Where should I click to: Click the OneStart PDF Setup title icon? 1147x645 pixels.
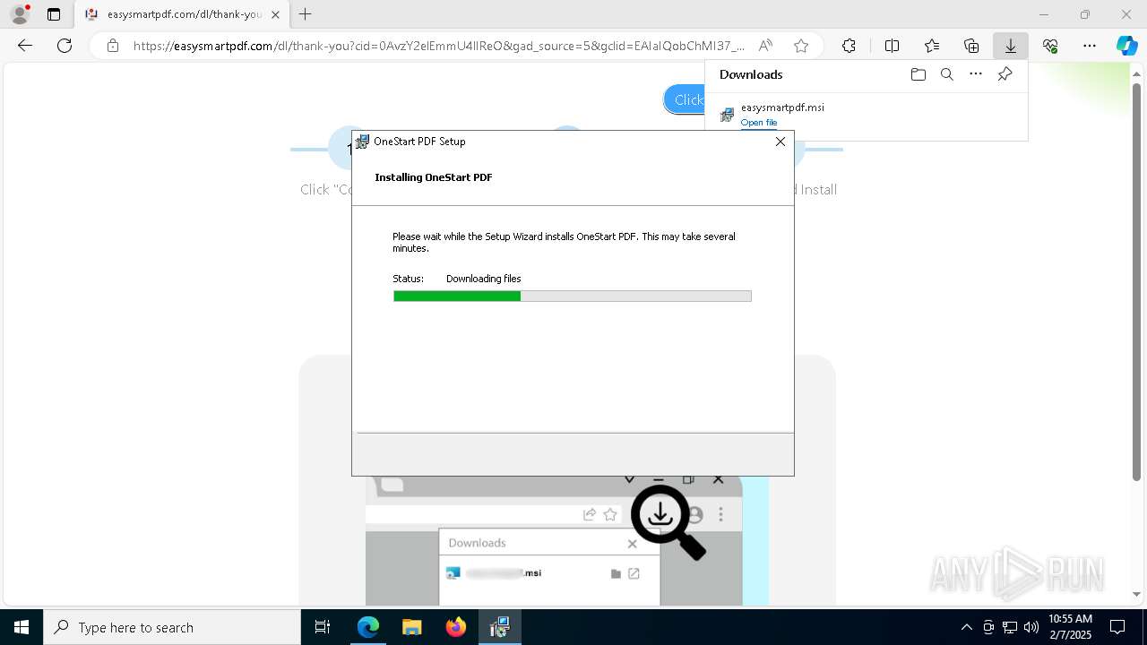click(363, 142)
